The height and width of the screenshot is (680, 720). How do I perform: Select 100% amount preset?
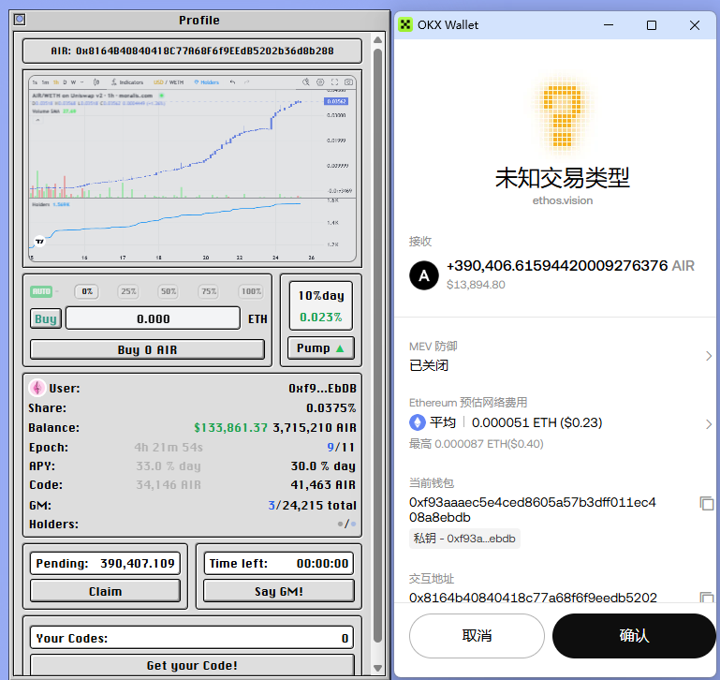251,291
